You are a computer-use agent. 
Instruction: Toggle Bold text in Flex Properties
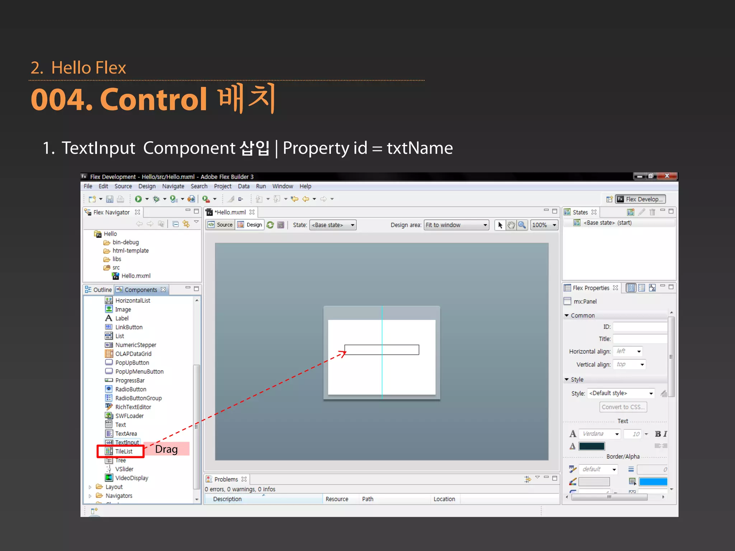point(657,434)
